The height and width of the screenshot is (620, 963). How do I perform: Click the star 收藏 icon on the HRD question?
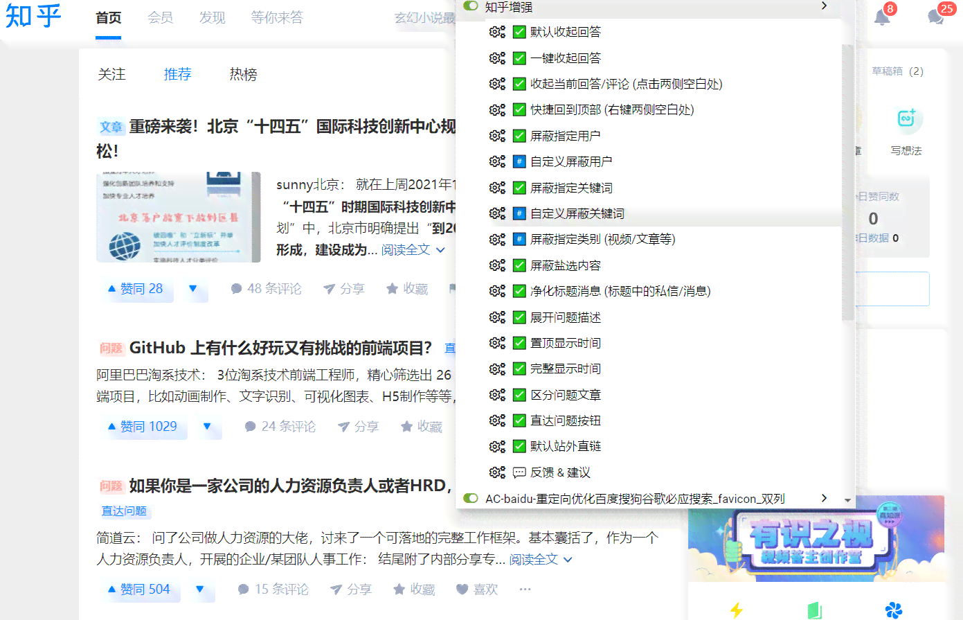point(399,590)
